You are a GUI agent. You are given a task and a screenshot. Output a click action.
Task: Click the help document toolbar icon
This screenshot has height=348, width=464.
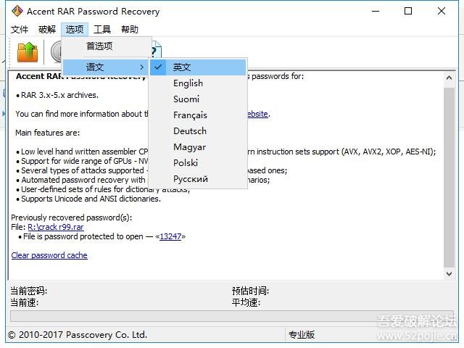tap(156, 49)
